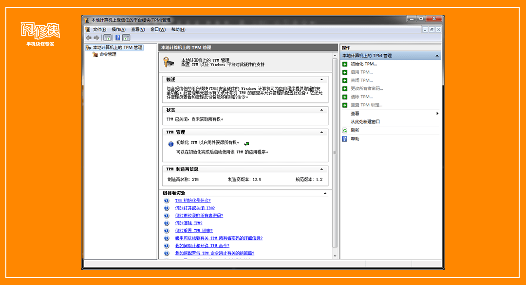This screenshot has height=285, width=526.
Task: Click the help icon next to 何时打开或关闭 TPM?
Action: (x=167, y=208)
